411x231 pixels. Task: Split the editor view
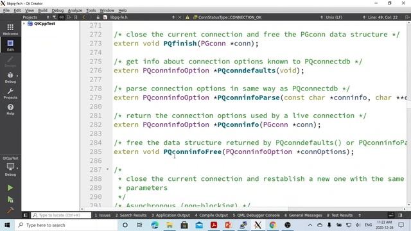407,17
